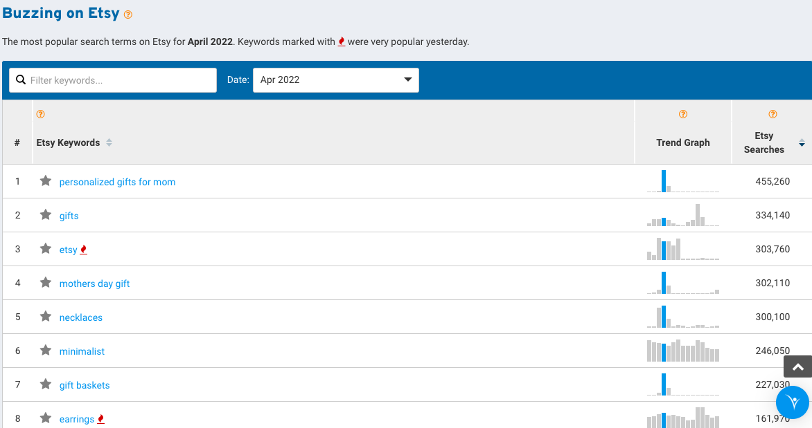Image resolution: width=812 pixels, height=428 pixels.
Task: Click trend graph for 'etsy' row
Action: [683, 249]
